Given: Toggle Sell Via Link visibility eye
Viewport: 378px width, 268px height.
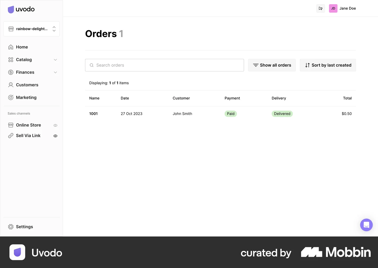Looking at the screenshot, I should tap(55, 136).
